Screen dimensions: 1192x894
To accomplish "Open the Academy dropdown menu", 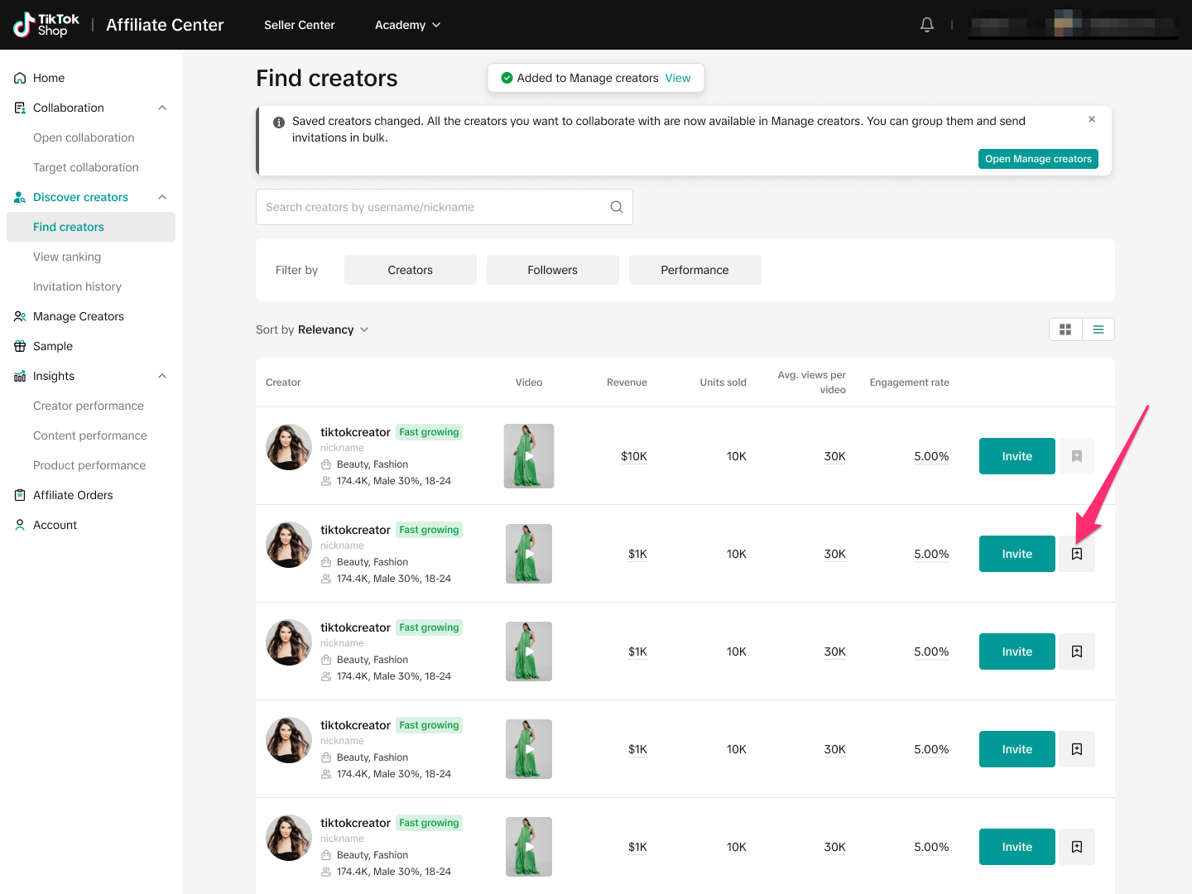I will click(407, 25).
